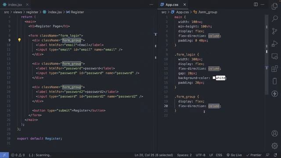Open notifications bell in status bar
This screenshot has width=281, height=158.
[275, 155]
